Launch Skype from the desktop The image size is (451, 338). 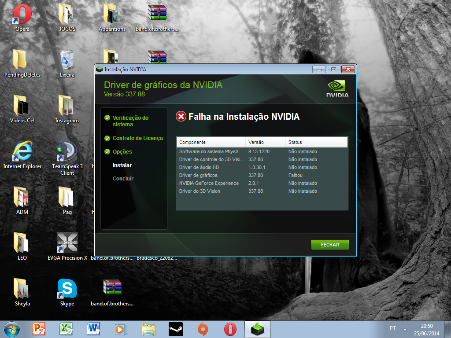point(67,292)
